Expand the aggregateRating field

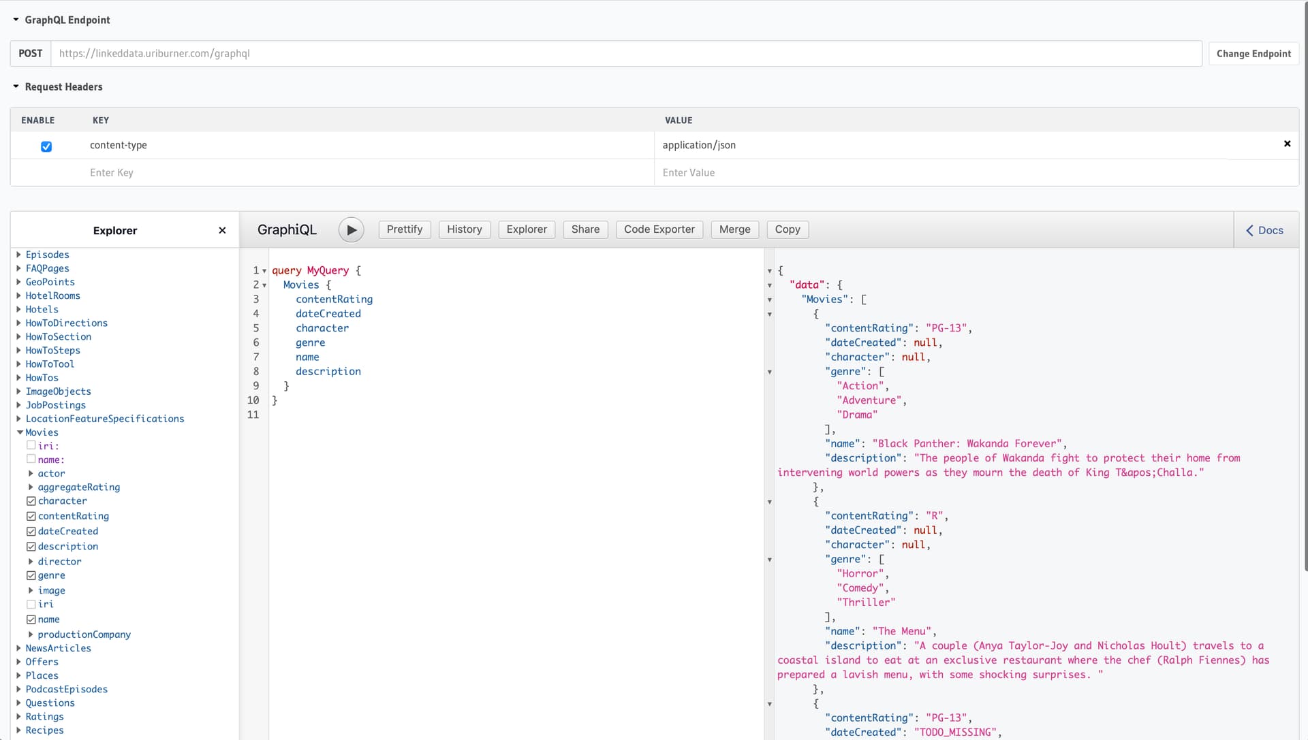(x=31, y=487)
